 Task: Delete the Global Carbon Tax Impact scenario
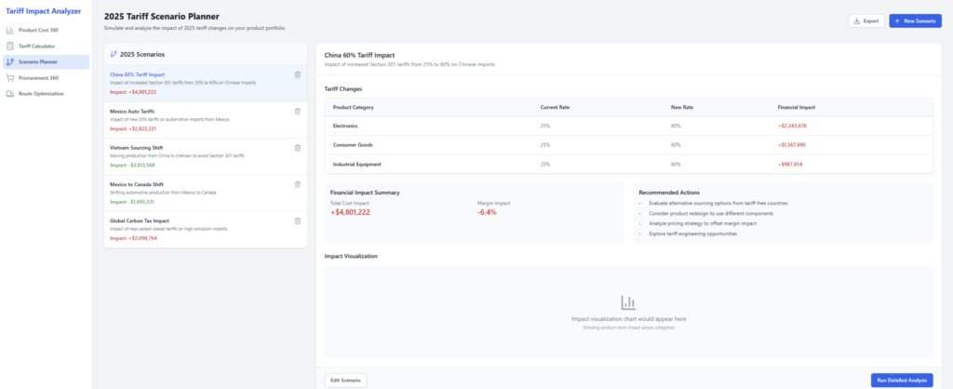[x=297, y=221]
